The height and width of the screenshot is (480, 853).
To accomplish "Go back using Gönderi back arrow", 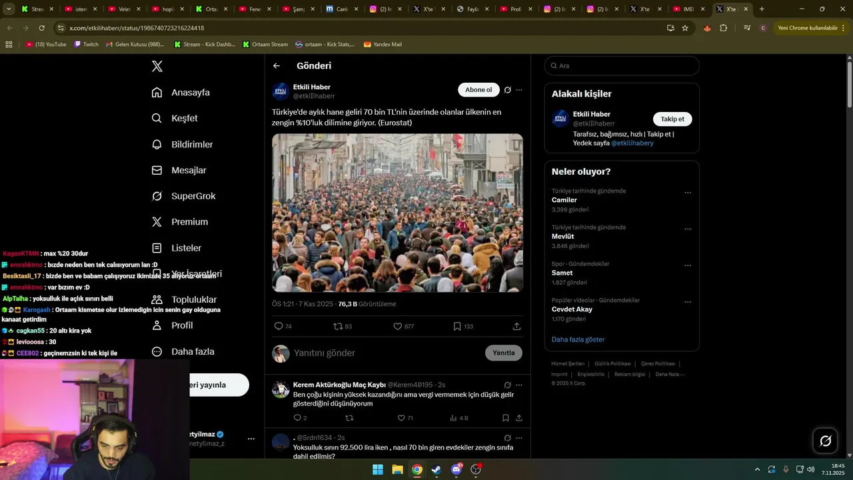I will coord(277,66).
